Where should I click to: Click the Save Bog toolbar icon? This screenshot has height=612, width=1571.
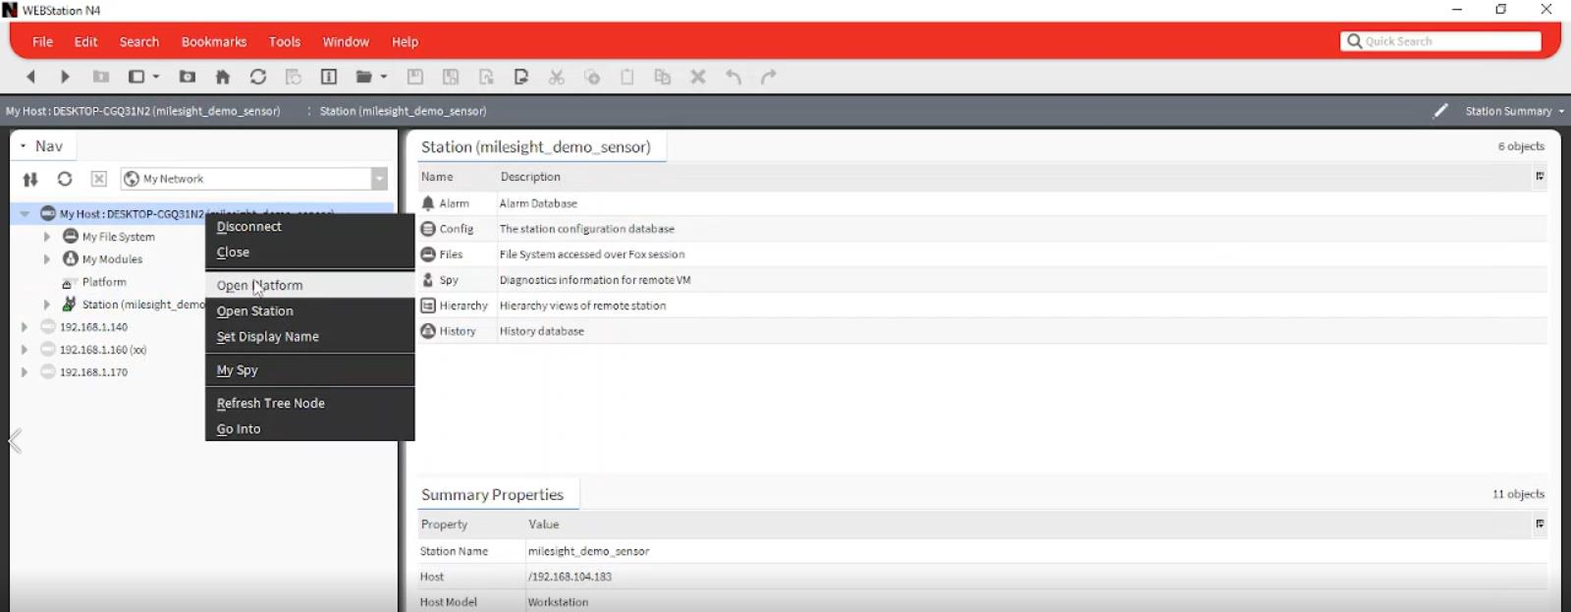[x=451, y=77]
